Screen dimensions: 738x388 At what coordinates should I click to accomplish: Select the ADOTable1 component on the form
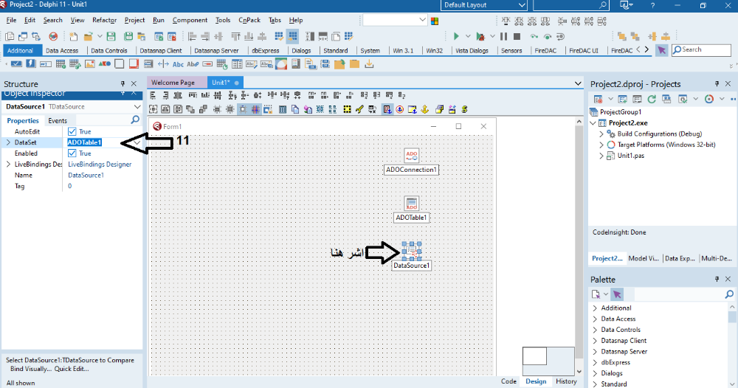(411, 204)
